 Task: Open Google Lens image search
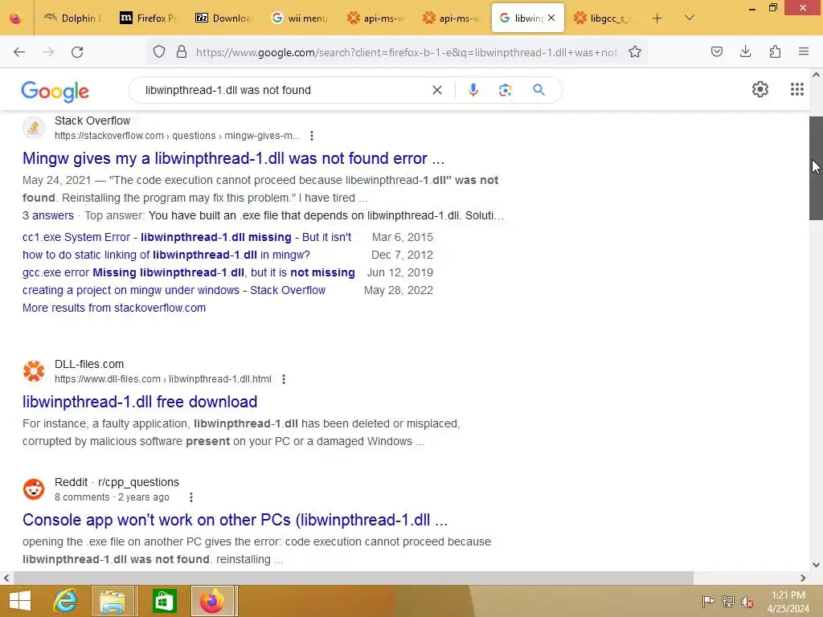pyautogui.click(x=505, y=90)
